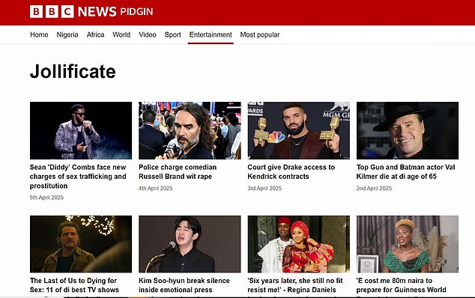
Task: Open the Drake holding awards photo
Action: [299, 130]
